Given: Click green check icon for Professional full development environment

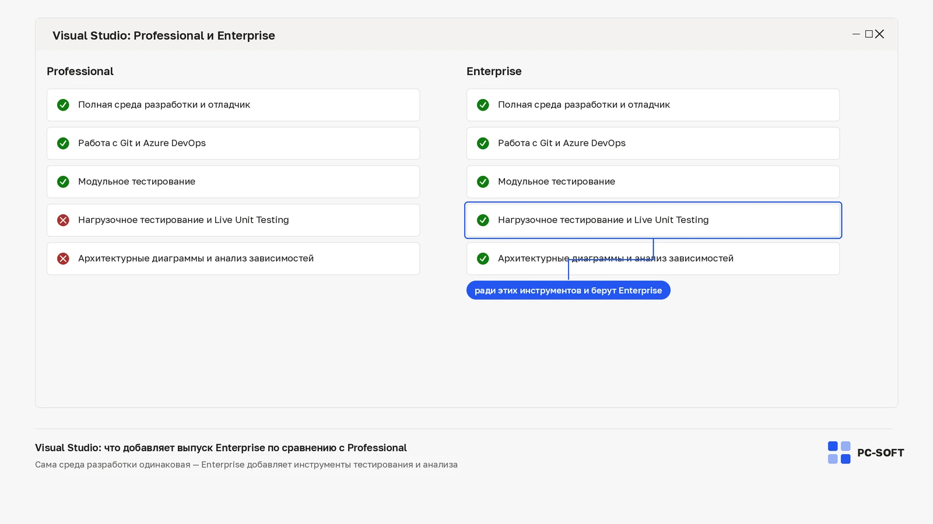Looking at the screenshot, I should point(63,105).
